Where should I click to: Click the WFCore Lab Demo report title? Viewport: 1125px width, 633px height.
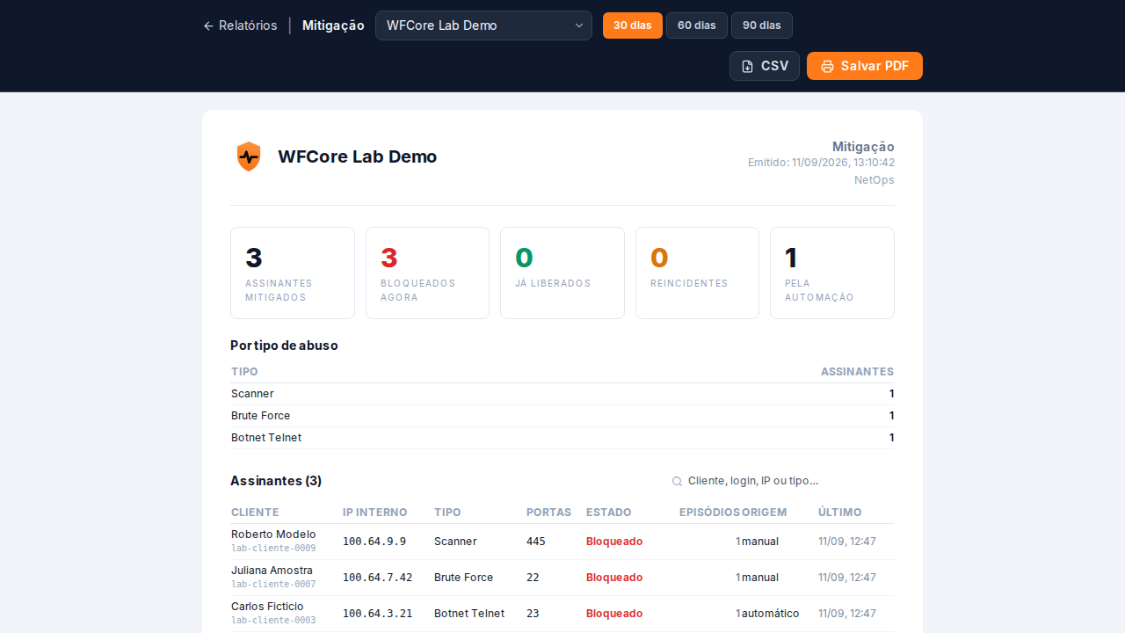[357, 156]
